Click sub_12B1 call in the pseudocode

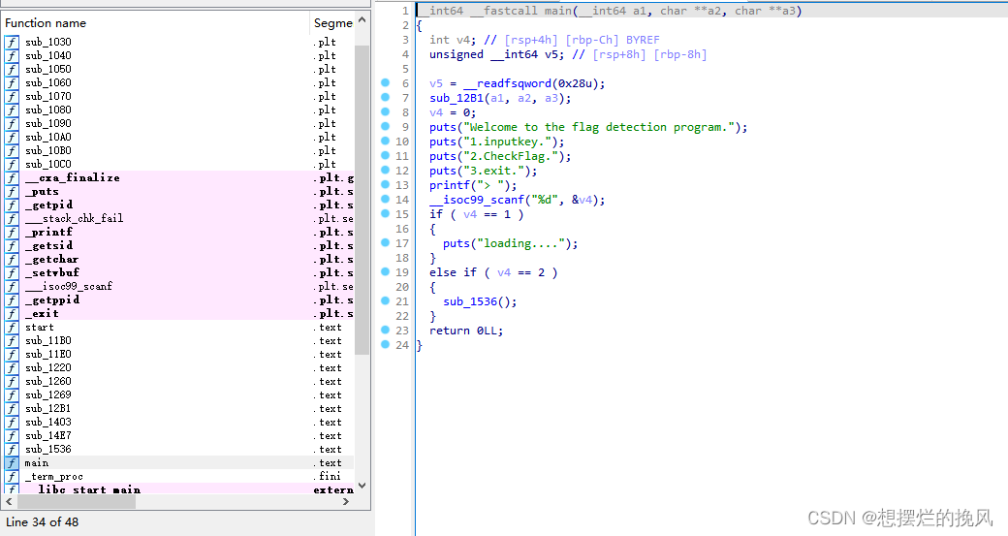pyautogui.click(x=457, y=98)
